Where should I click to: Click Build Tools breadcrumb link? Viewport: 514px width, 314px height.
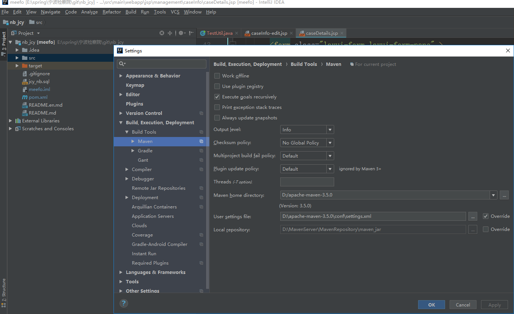tap(304, 64)
